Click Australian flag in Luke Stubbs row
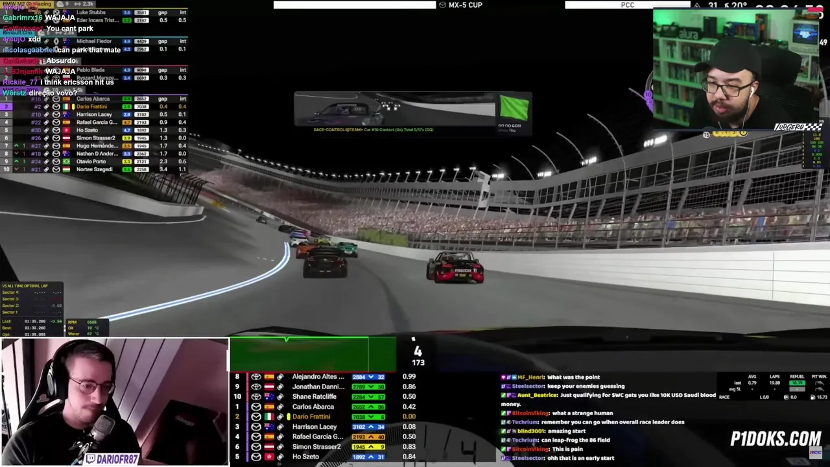Image resolution: width=830 pixels, height=467 pixels. coord(65,12)
